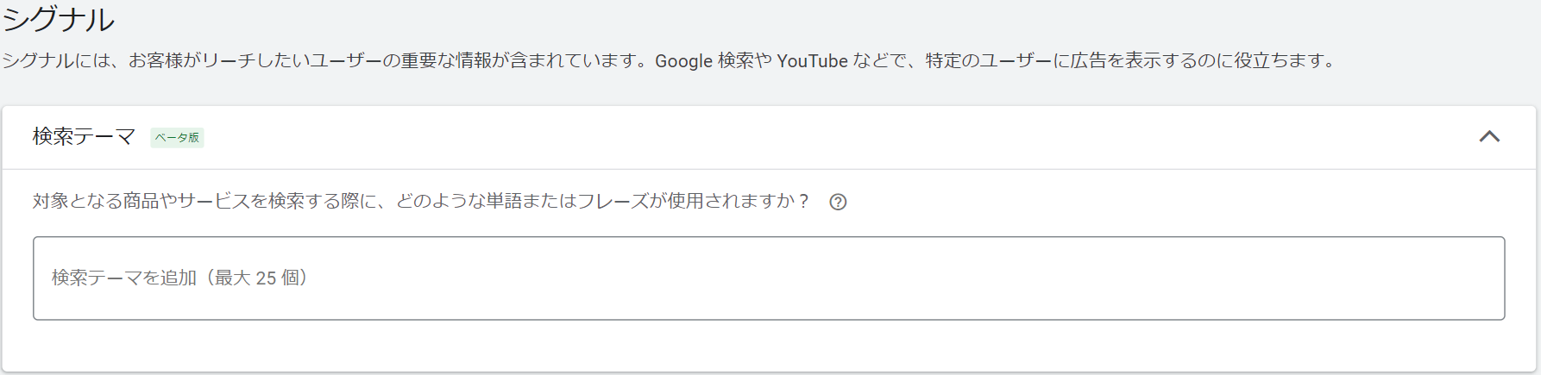Click the 検索テーマ card title
This screenshot has height=375, width=1541.
tap(84, 136)
